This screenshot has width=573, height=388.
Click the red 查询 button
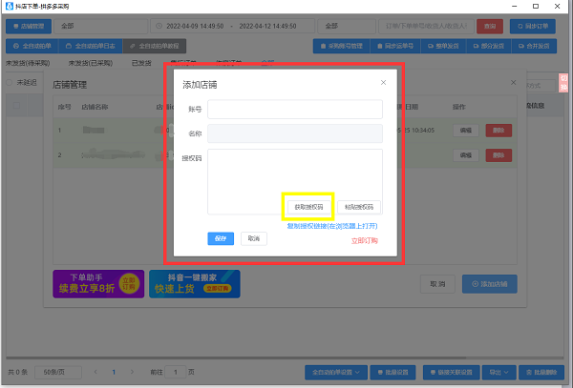tap(490, 27)
